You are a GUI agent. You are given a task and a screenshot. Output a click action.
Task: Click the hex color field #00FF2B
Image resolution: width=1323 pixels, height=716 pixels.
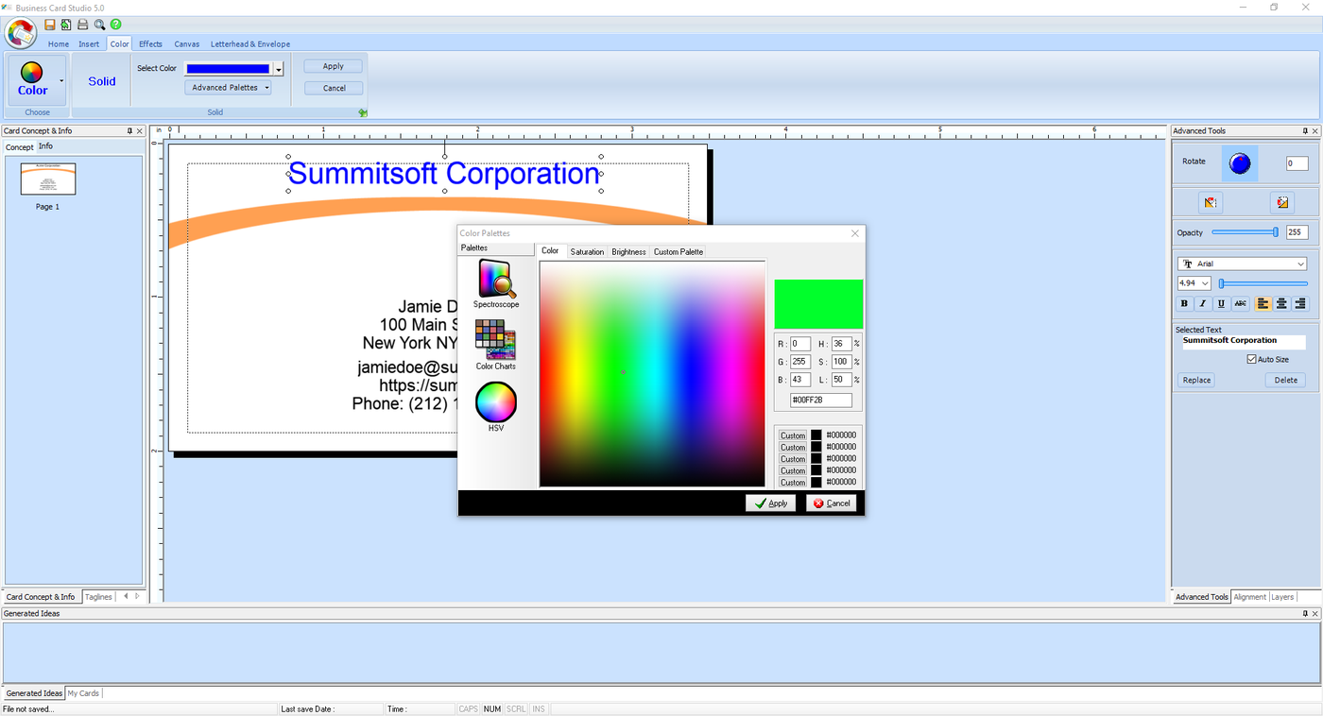coord(821,401)
